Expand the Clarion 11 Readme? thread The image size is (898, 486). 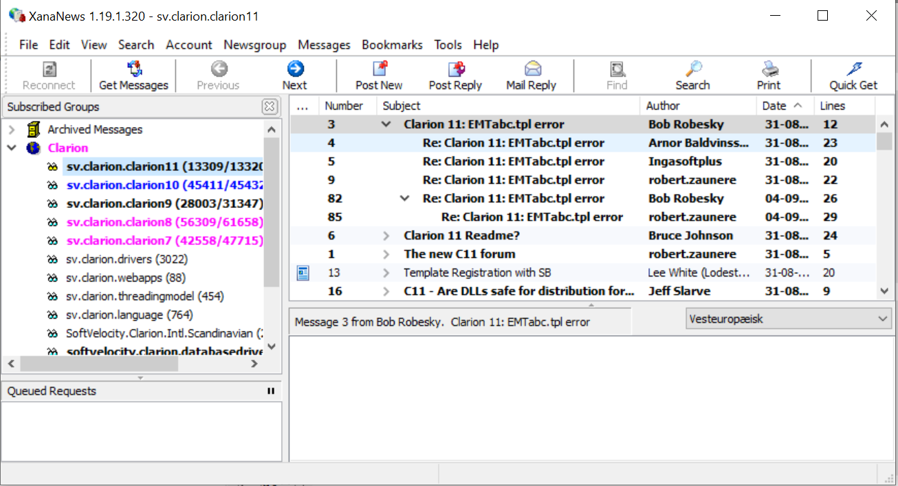[386, 235]
